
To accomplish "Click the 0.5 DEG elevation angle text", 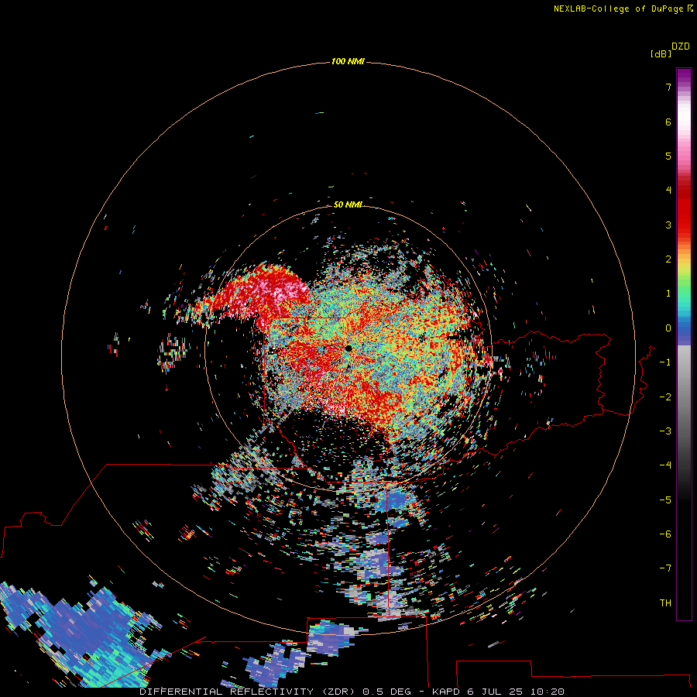I will click(385, 692).
